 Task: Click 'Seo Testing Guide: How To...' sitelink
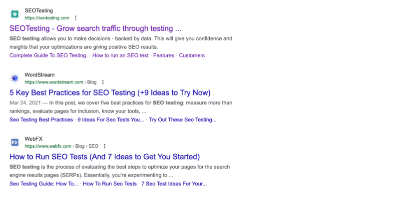point(44,184)
